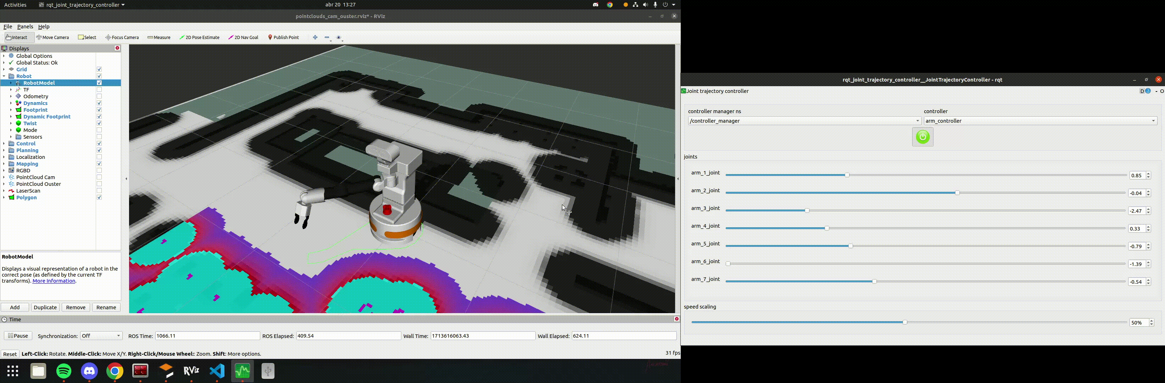
Task: Click the Move Camera tool
Action: [x=52, y=38]
